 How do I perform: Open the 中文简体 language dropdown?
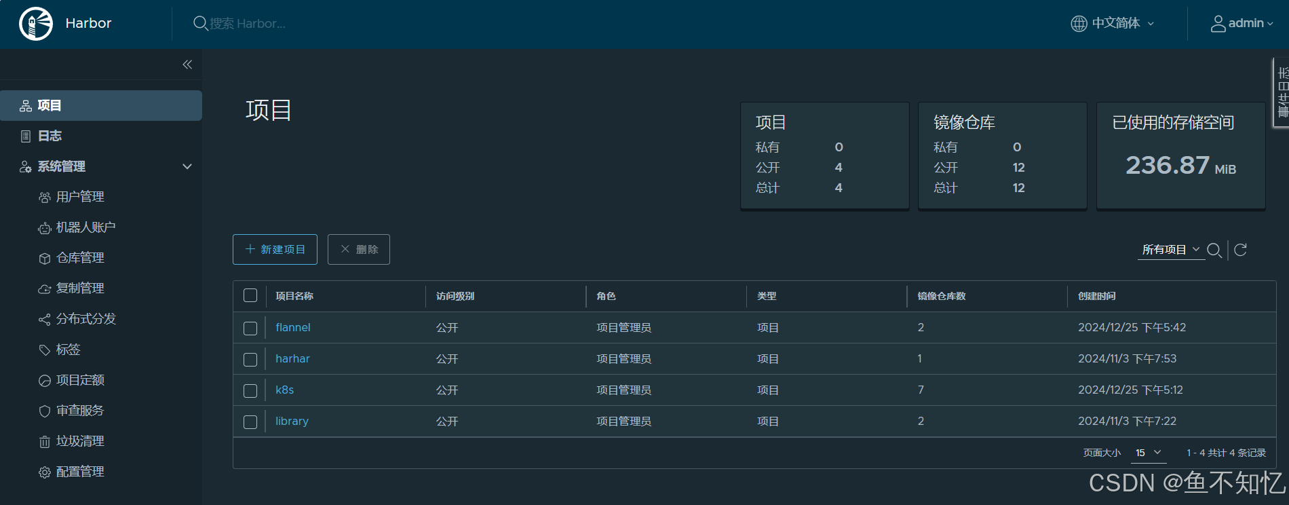tap(1114, 23)
